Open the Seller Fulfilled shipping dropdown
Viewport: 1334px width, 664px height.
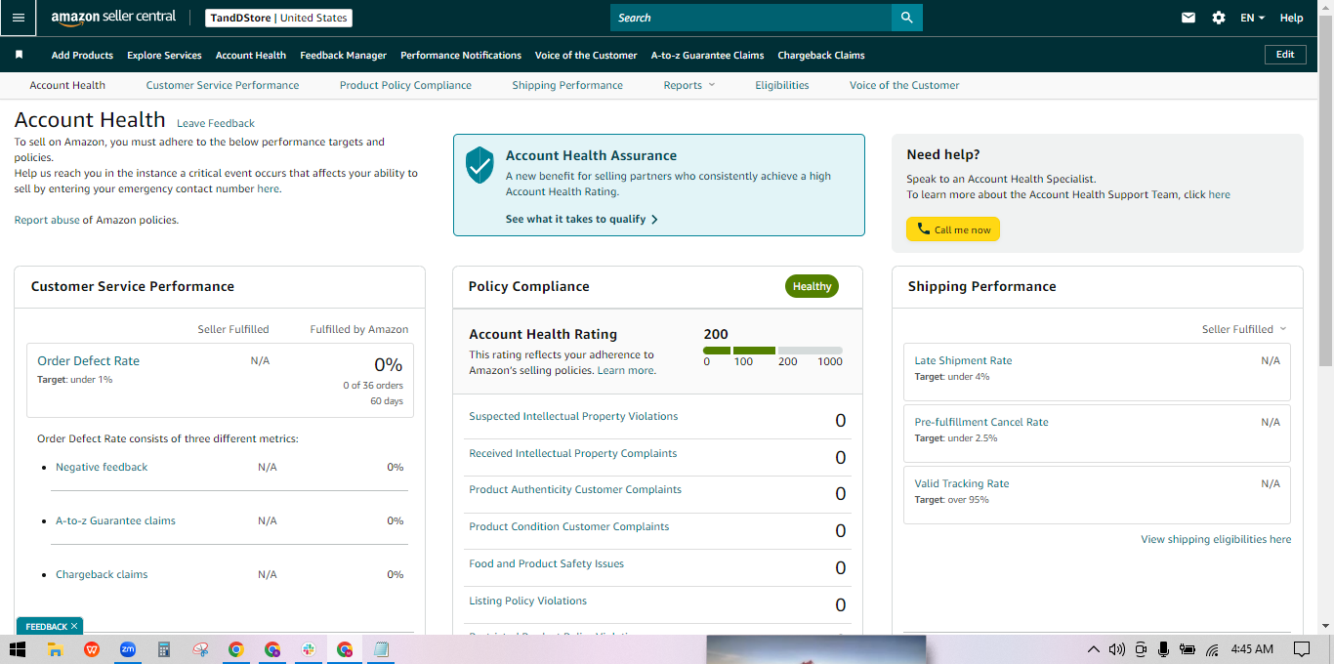click(x=1244, y=329)
